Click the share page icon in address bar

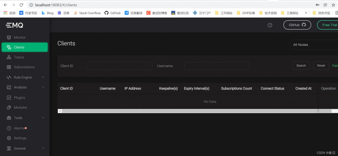click(x=325, y=5)
